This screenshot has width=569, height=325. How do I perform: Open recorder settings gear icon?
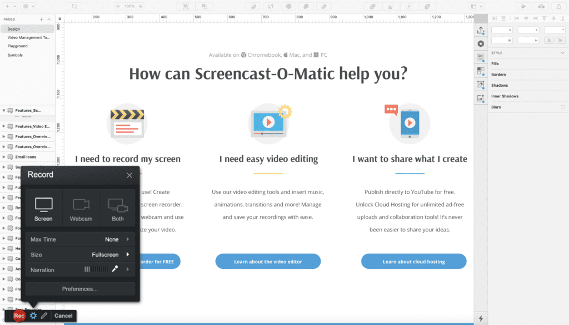(x=33, y=316)
